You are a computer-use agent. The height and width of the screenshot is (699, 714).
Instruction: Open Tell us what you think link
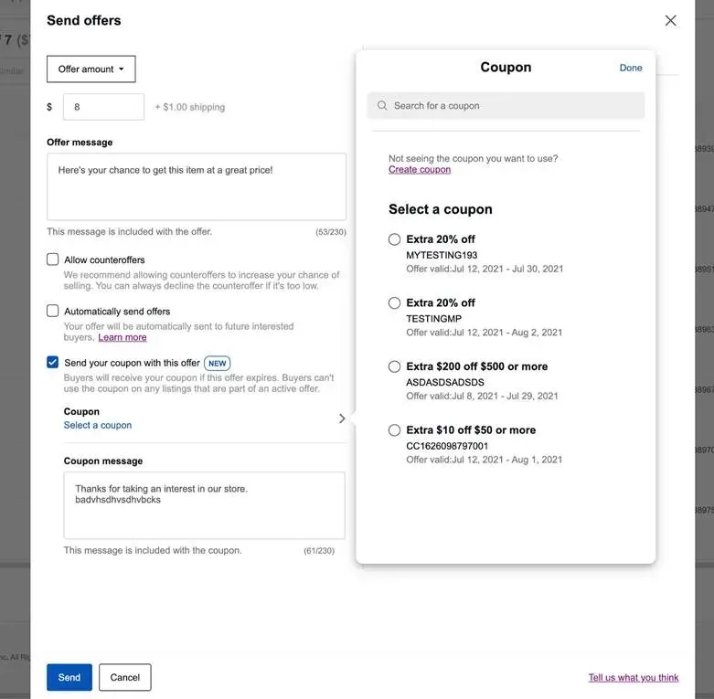tap(634, 678)
